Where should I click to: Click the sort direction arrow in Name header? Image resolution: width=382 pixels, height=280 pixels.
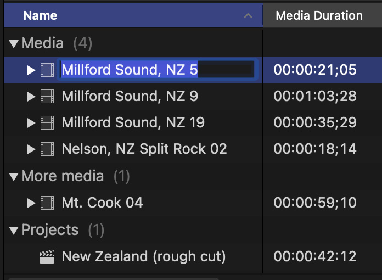pos(248,16)
